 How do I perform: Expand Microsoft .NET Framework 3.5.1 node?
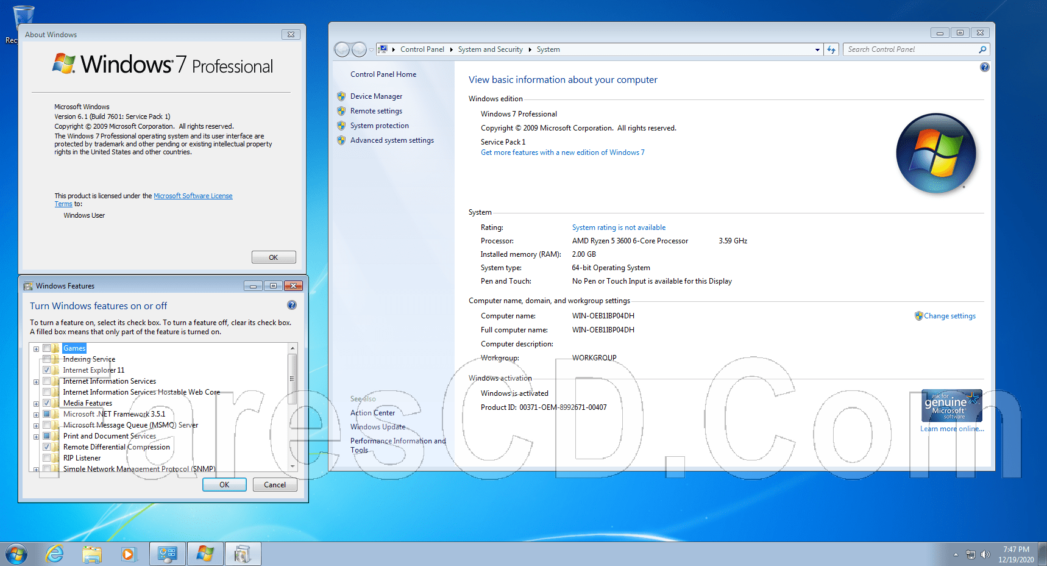[36, 415]
